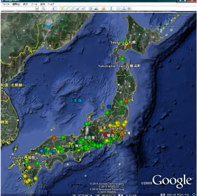The height and width of the screenshot is (196, 197).
Task: Click the Iturup / Etorofu island label
Action: [178, 15]
